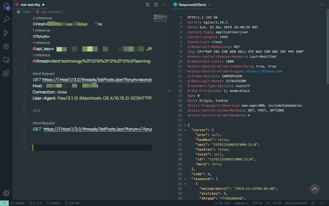Close the Response(635ms) tab
Screen dimensions: 329x206
pyautogui.click(x=209, y=5)
